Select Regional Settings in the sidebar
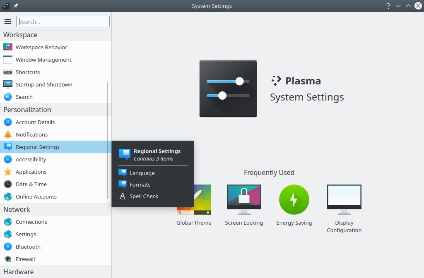 (x=55, y=147)
